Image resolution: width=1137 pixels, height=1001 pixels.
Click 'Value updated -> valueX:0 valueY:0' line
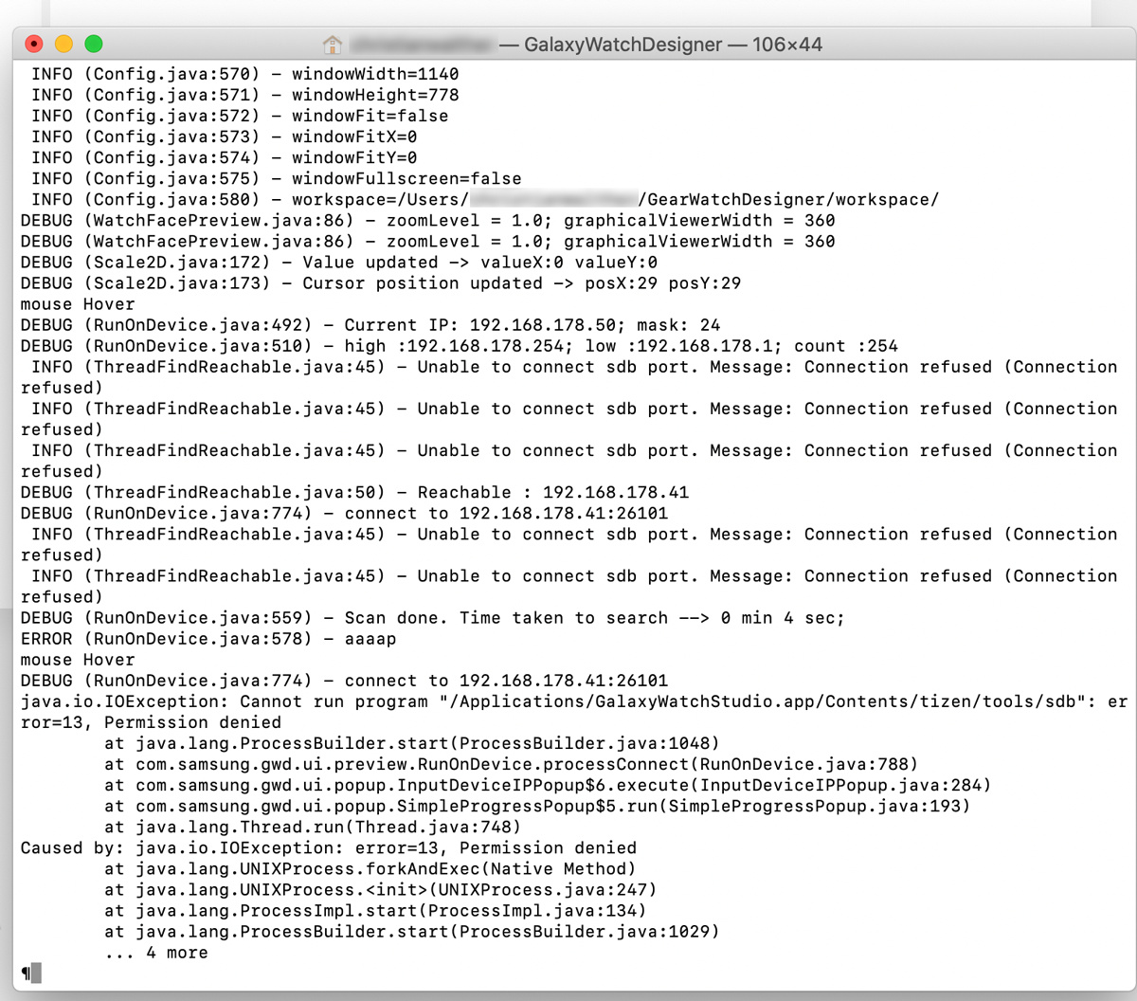[339, 263]
